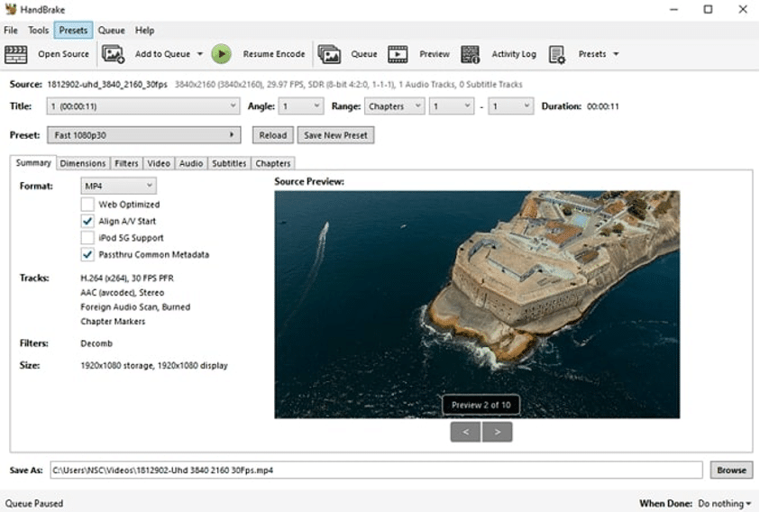
Task: Click the green Resume Encode play icon
Action: coord(222,54)
